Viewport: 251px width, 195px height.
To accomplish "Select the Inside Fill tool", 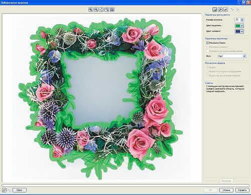I will coord(220,10).
